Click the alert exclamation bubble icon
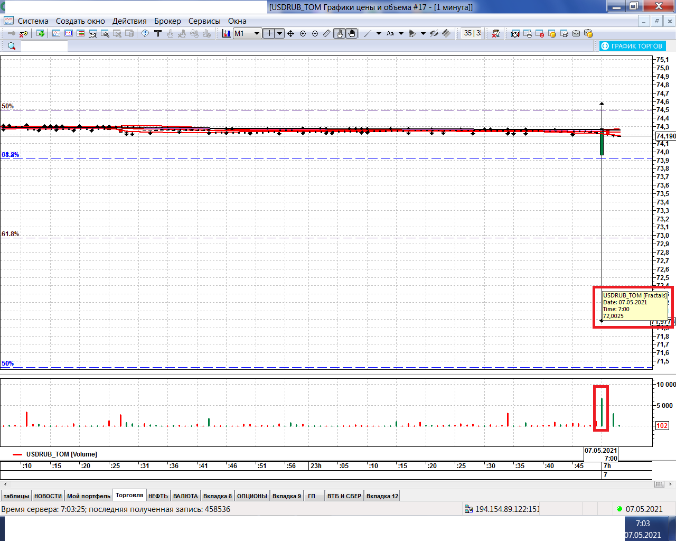Screen dimensions: 676x541 click(145, 33)
